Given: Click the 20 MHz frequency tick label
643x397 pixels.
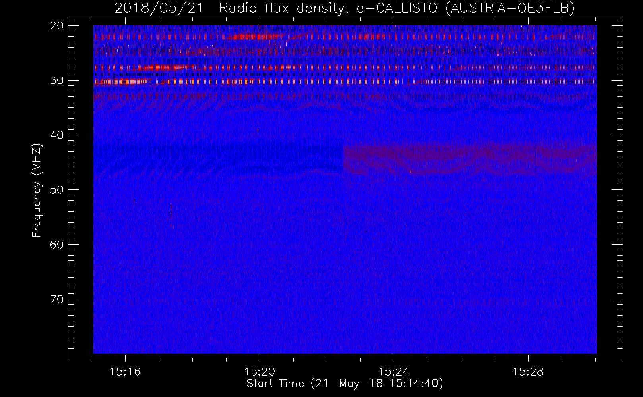Looking at the screenshot, I should pyautogui.click(x=57, y=26).
